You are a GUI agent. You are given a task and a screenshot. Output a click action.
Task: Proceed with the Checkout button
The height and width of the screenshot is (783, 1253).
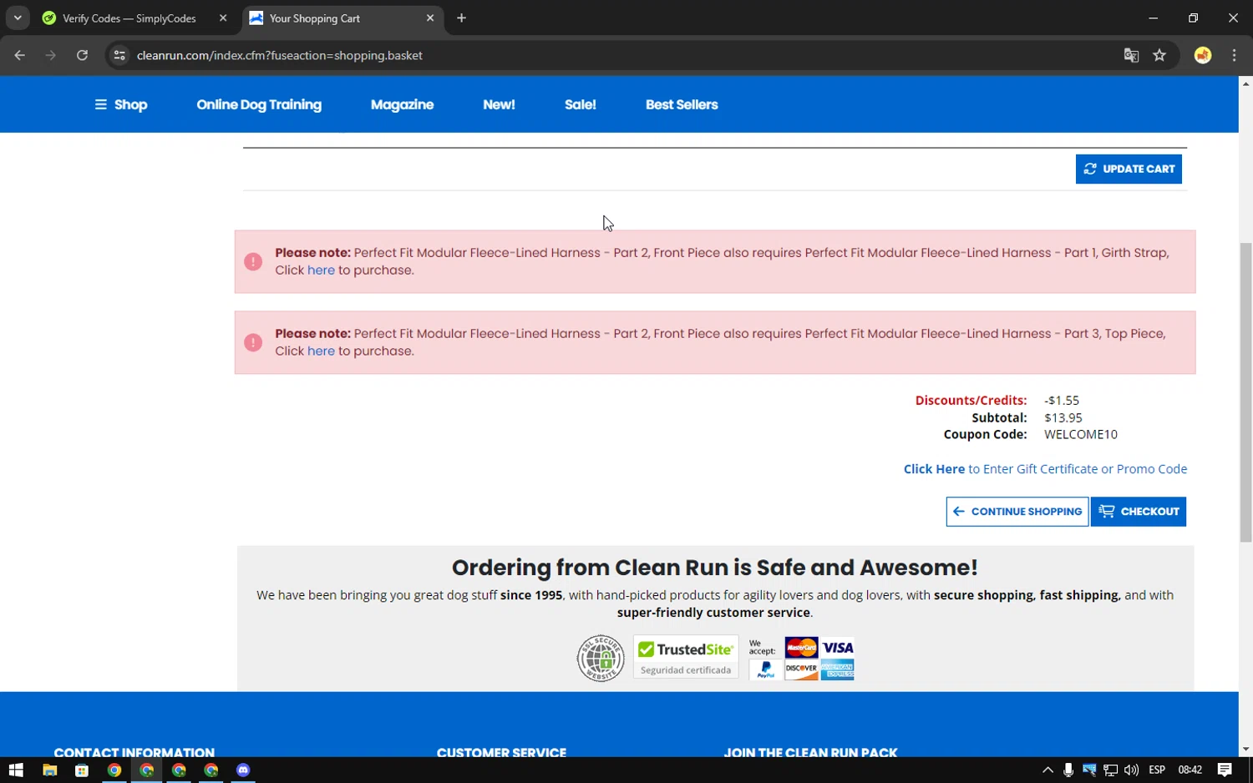pos(1139,512)
